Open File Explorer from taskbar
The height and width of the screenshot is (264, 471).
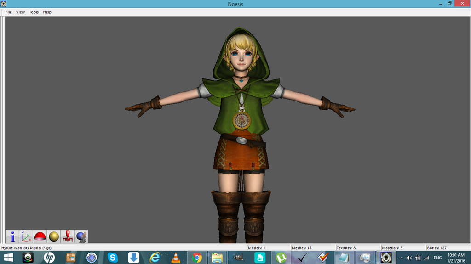tap(217, 258)
